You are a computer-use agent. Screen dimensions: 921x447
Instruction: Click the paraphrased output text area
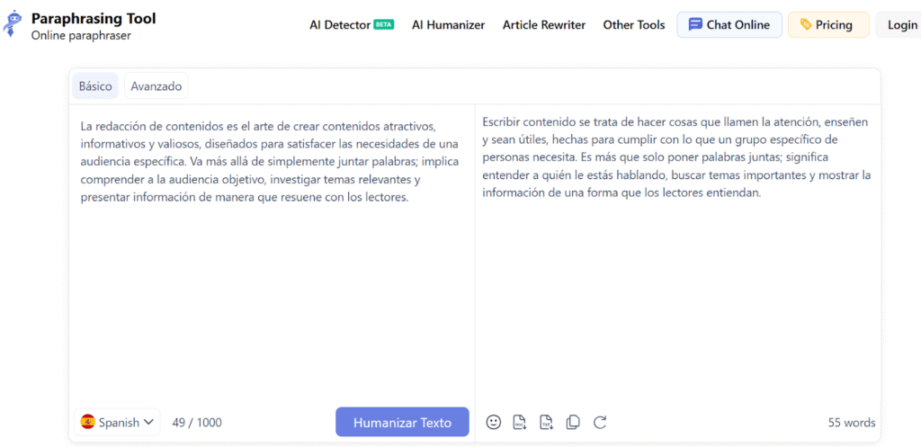pyautogui.click(x=676, y=288)
